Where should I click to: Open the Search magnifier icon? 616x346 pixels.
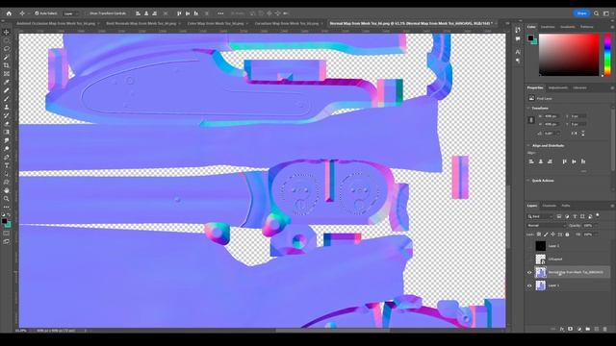click(x=597, y=13)
